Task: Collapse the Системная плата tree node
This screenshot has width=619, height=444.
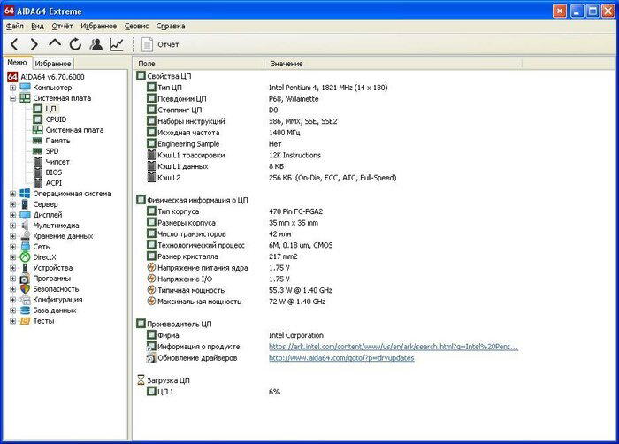Action: pos(12,98)
